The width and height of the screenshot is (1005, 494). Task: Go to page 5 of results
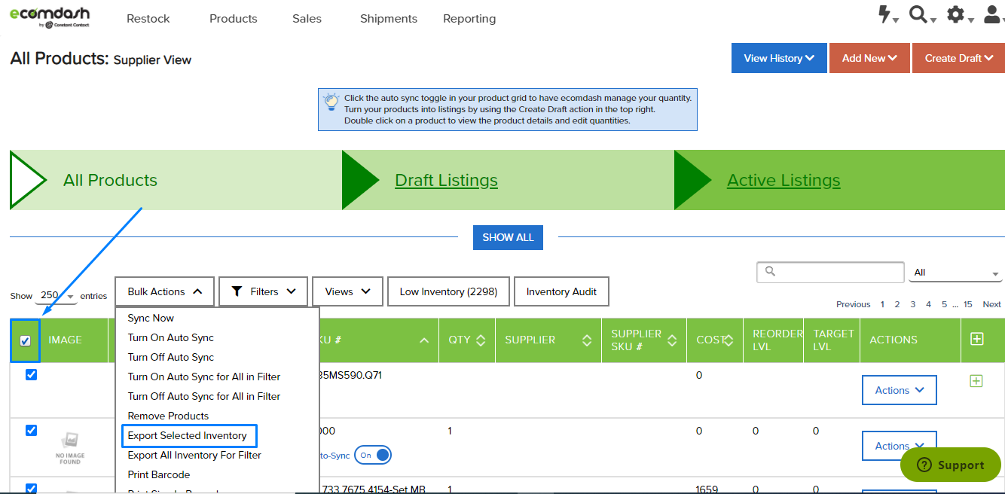944,304
